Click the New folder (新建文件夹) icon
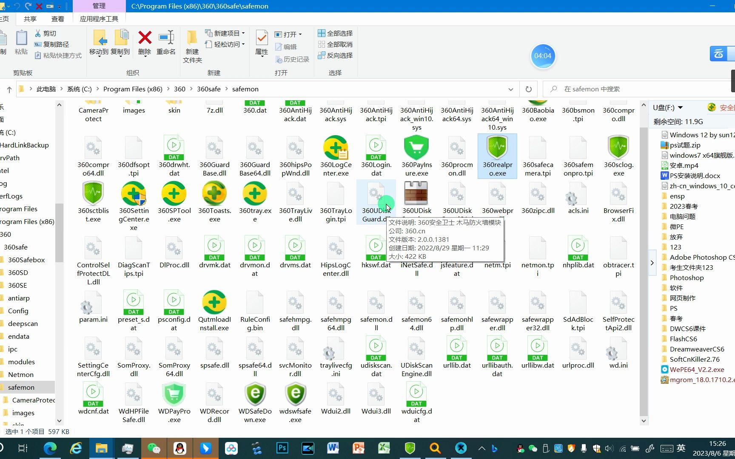Image resolution: width=735 pixels, height=459 pixels. click(192, 47)
